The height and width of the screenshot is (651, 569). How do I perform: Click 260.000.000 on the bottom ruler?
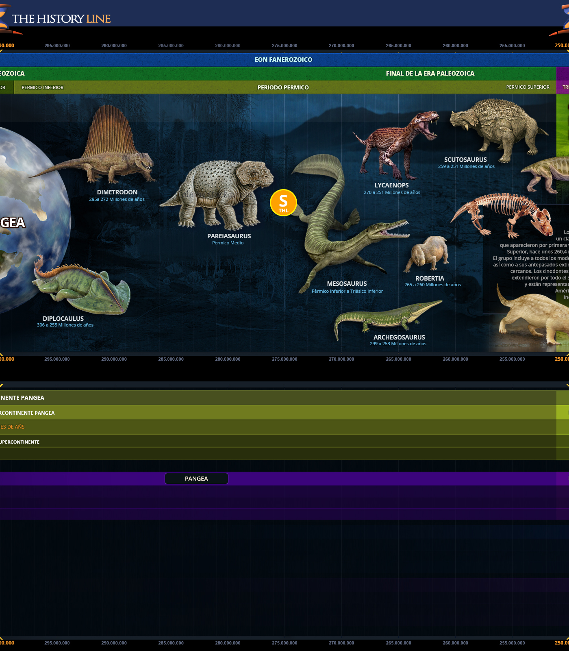point(455,643)
